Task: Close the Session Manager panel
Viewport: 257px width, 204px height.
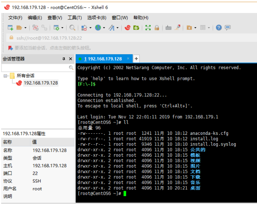Action: click(x=71, y=59)
